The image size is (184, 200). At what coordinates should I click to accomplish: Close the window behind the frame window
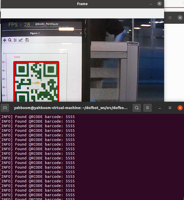click(x=180, y=18)
